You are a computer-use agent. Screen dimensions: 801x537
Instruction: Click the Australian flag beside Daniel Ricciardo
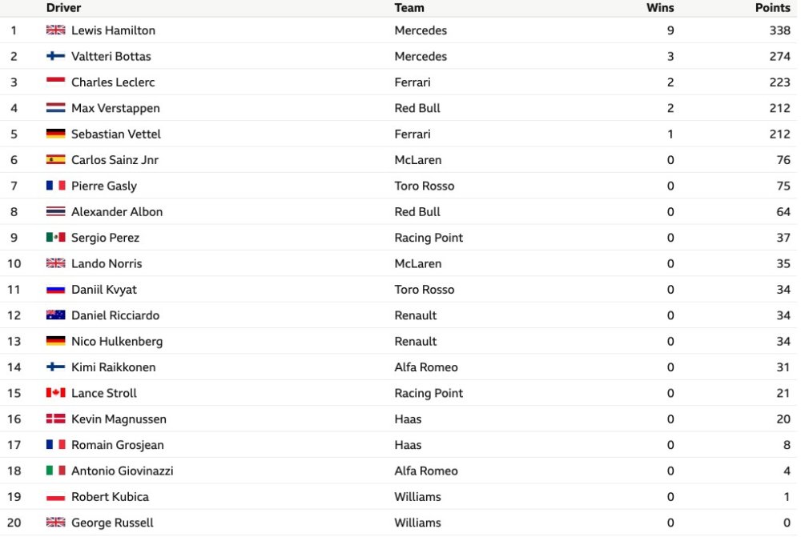click(x=56, y=315)
